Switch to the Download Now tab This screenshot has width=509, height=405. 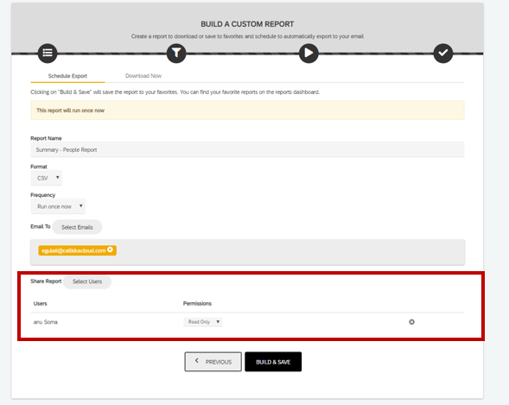point(143,76)
